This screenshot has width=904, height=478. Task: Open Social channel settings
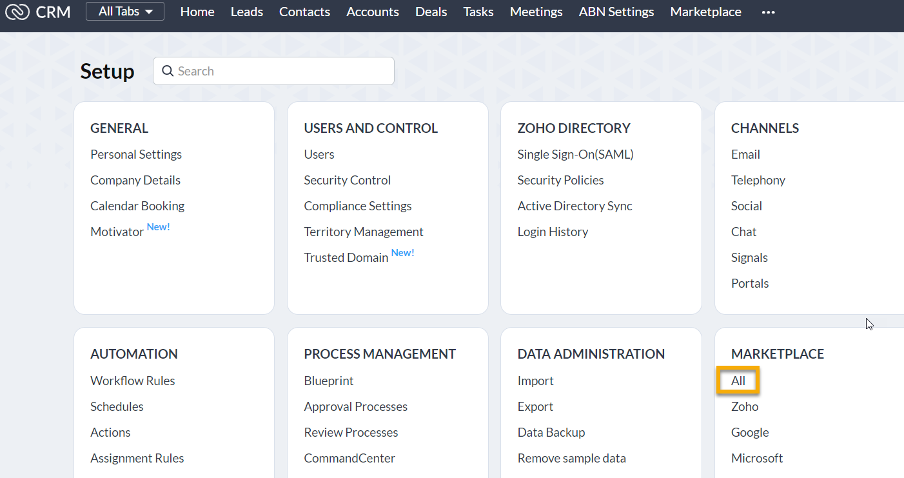point(747,206)
